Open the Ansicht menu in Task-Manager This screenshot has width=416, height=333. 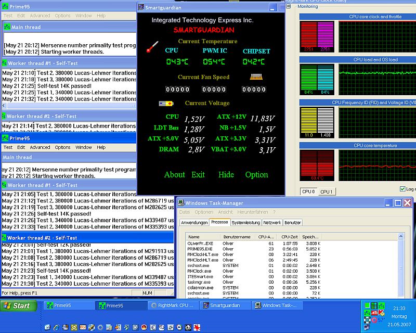225,212
